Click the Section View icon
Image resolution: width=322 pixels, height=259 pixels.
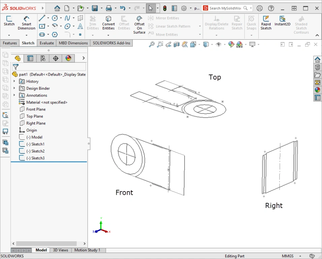point(176,44)
